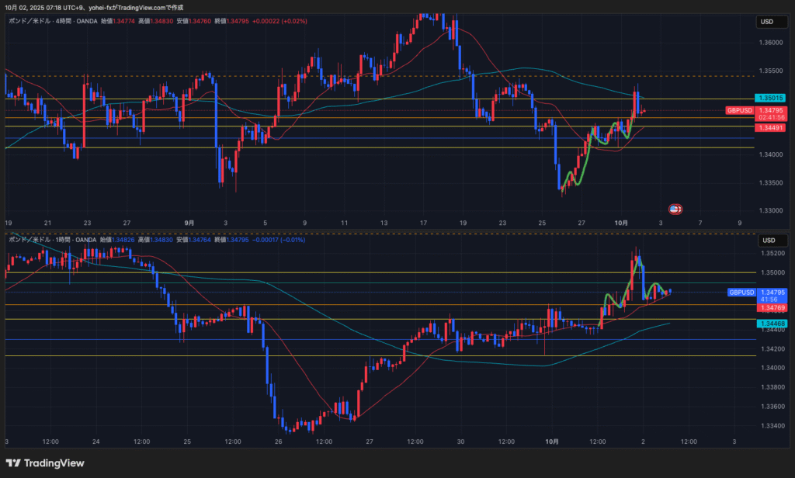Click the TradingView logo at the bottom left
Screen dimensions: 795x478
coord(48,463)
